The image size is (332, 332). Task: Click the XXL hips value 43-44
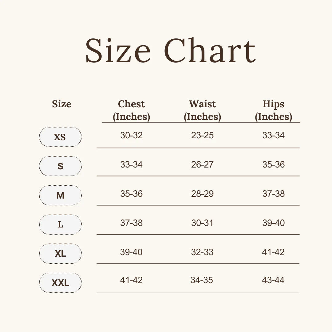click(273, 280)
